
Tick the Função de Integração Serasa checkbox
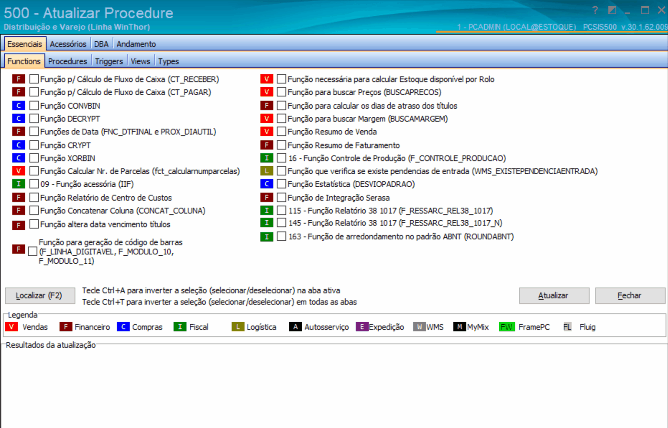pyautogui.click(x=282, y=197)
